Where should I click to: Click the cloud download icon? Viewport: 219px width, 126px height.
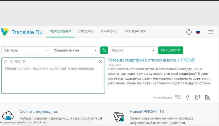coord(8,116)
